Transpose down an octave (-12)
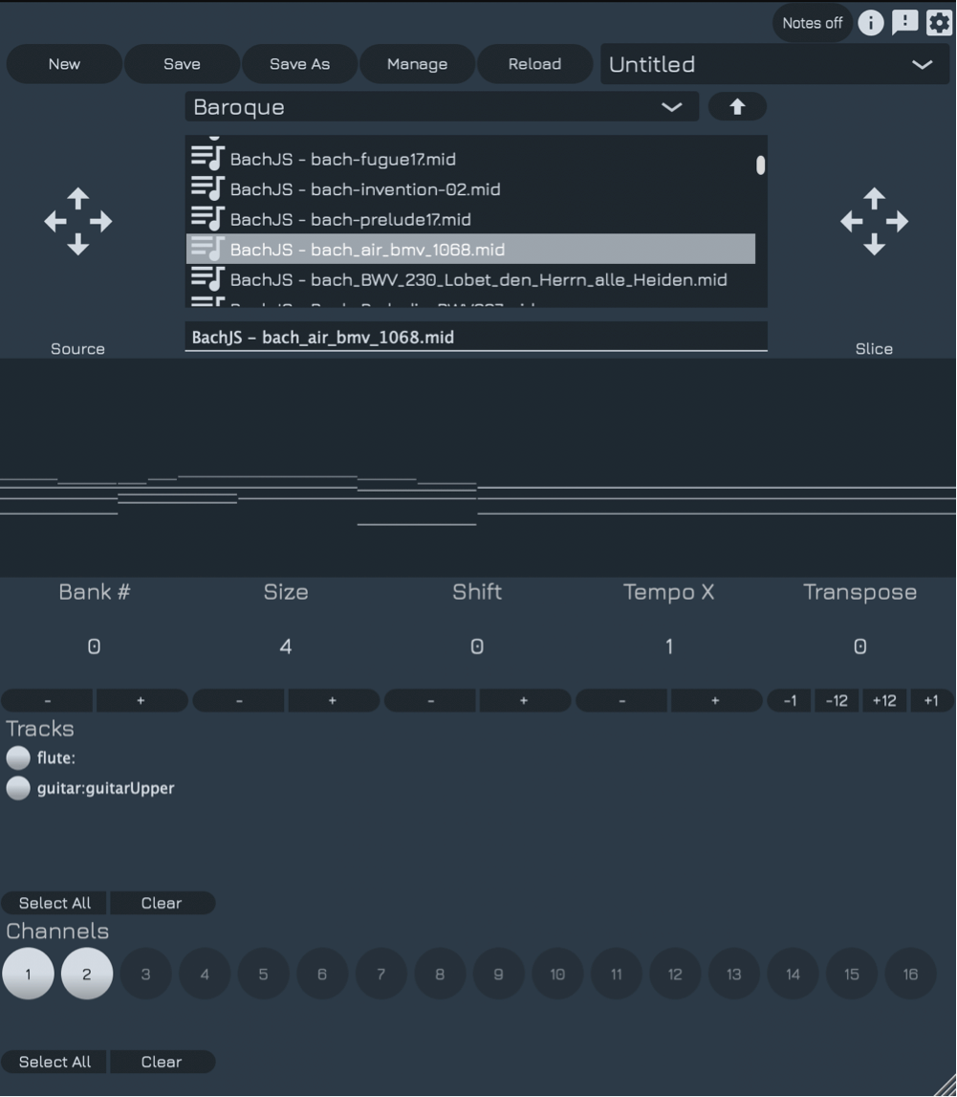 click(837, 700)
